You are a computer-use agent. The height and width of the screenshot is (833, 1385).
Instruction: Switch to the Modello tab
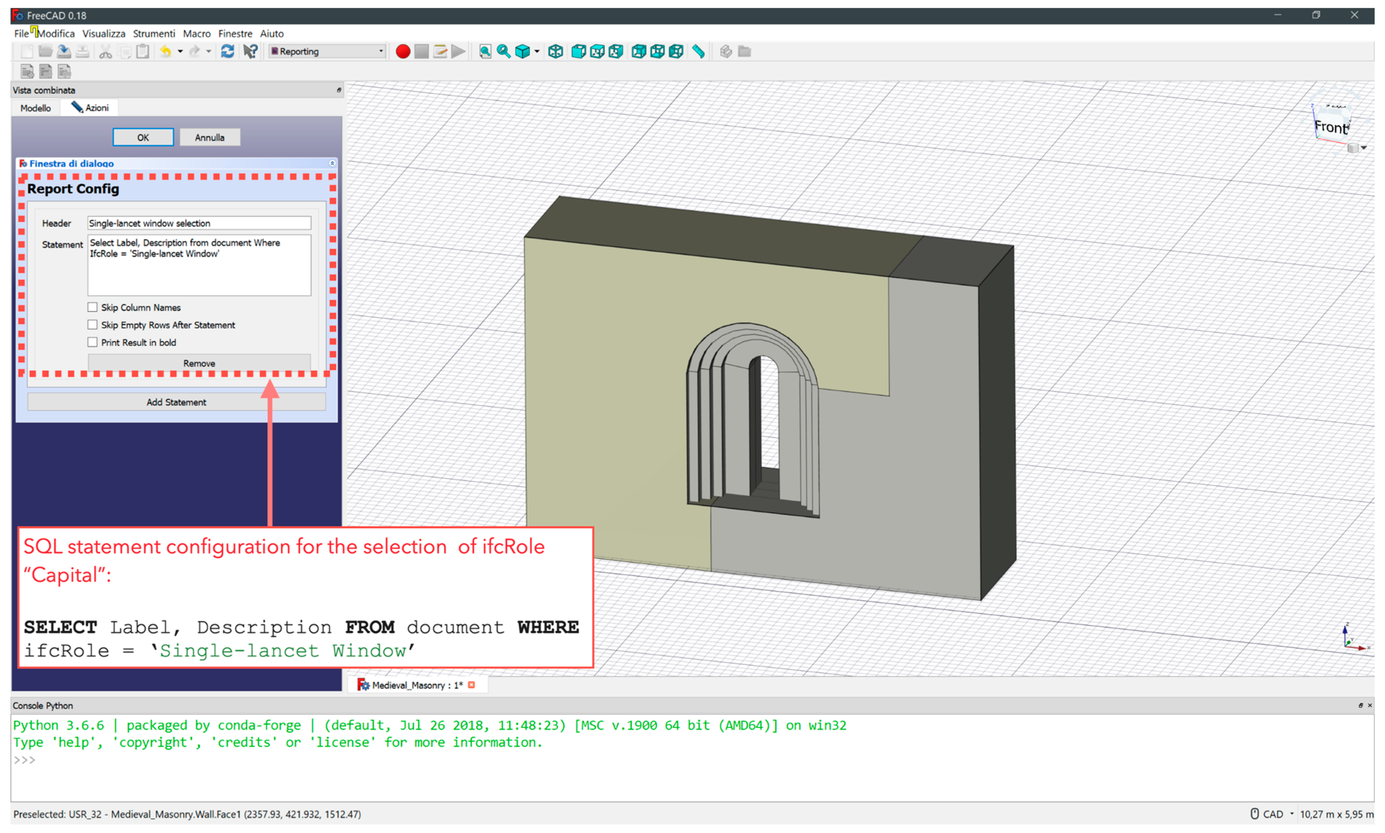36,108
